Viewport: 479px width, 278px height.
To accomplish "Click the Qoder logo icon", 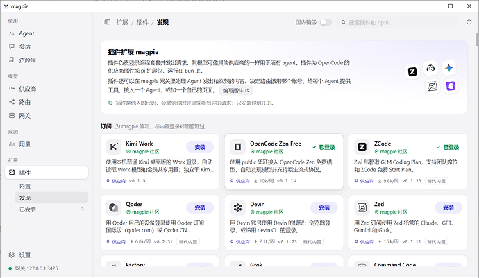I will (114, 207).
